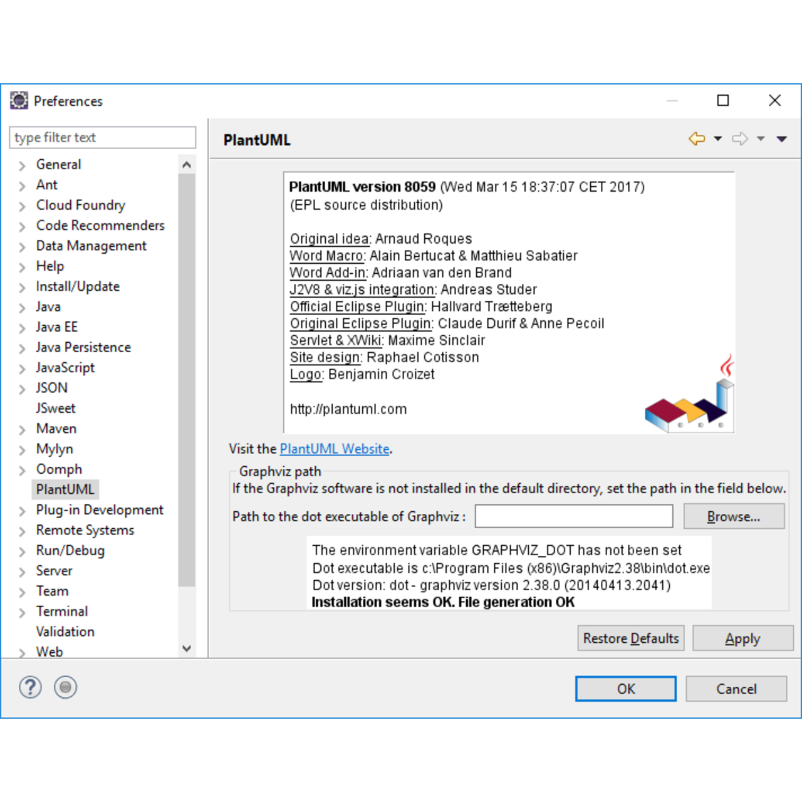Image resolution: width=802 pixels, height=802 pixels.
Task: Click the Apply button
Action: point(742,638)
